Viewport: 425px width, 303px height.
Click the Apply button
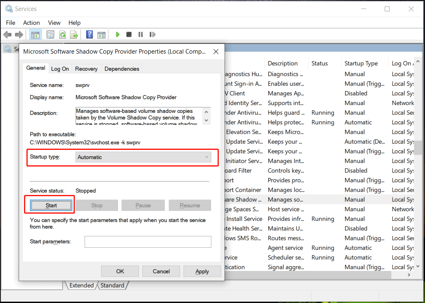click(x=202, y=271)
